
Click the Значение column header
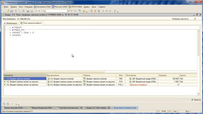click(169, 75)
